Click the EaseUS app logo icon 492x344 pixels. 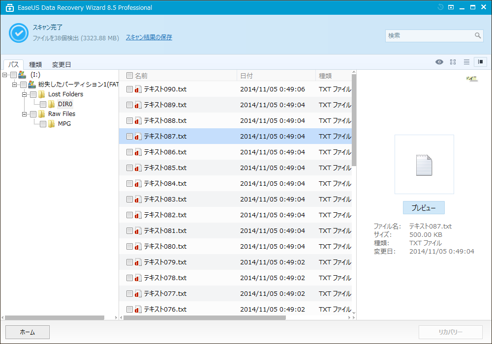(10, 8)
